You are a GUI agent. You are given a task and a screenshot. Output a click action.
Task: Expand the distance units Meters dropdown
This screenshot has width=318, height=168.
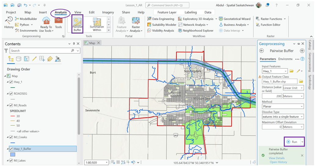pos(293,96)
